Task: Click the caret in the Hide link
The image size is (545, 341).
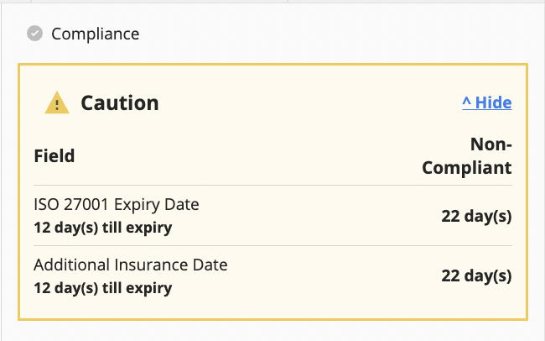Action: 467,102
